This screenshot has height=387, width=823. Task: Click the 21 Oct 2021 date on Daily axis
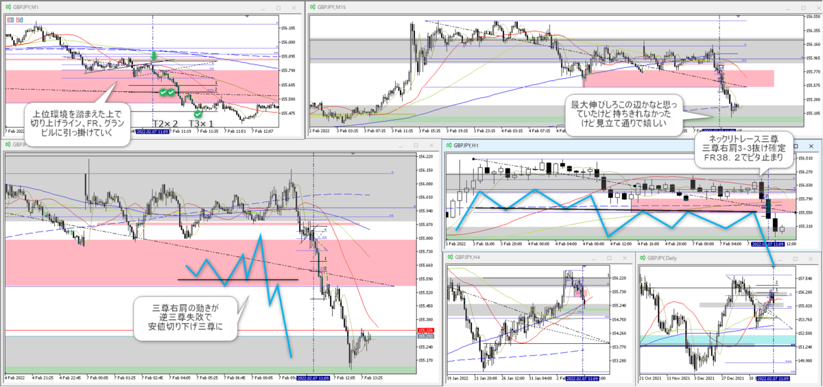pos(652,378)
